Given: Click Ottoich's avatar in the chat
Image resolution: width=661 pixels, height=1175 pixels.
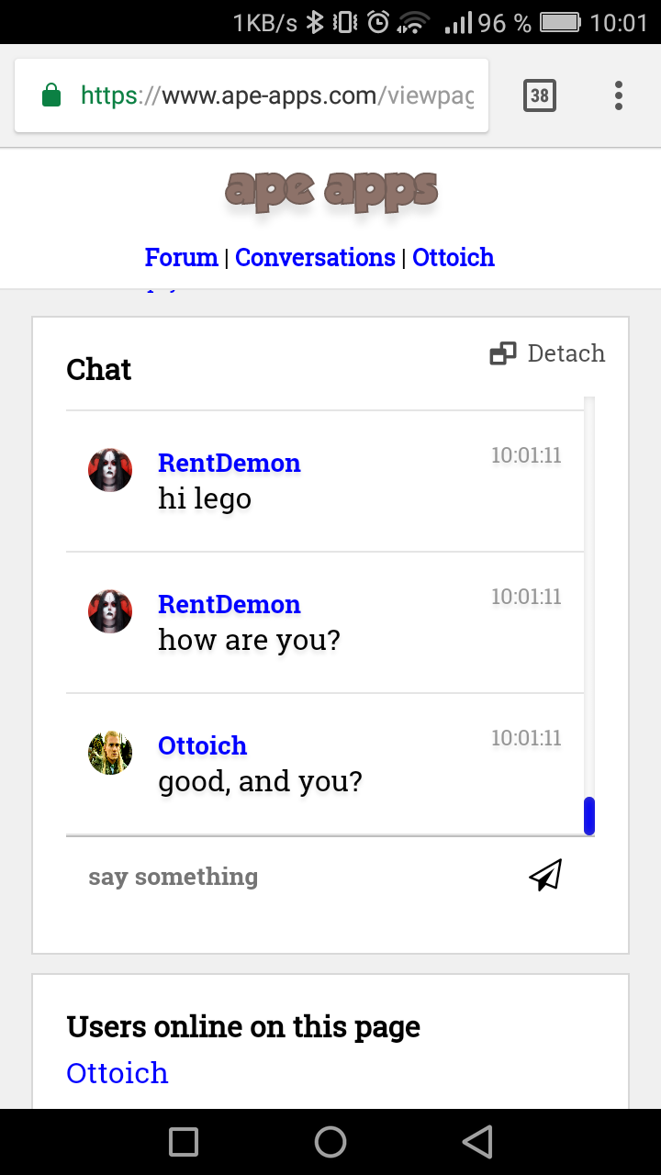Looking at the screenshot, I should coord(110,753).
